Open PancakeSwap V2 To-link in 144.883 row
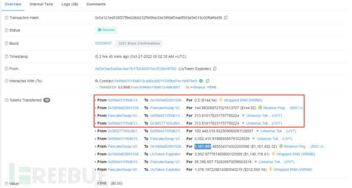352x188 pixels. tap(167, 108)
